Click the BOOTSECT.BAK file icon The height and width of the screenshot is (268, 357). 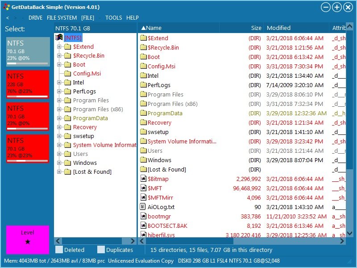[143, 226]
